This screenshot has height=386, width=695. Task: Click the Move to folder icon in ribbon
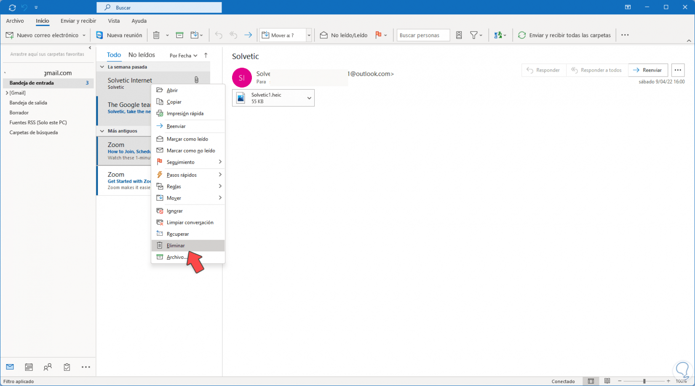(x=197, y=35)
